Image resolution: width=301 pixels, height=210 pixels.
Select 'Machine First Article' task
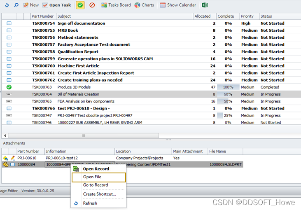(x=79, y=66)
